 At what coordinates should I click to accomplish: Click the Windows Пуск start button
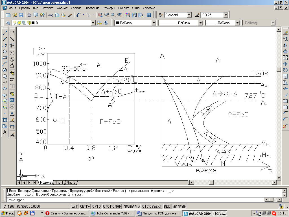(8, 213)
